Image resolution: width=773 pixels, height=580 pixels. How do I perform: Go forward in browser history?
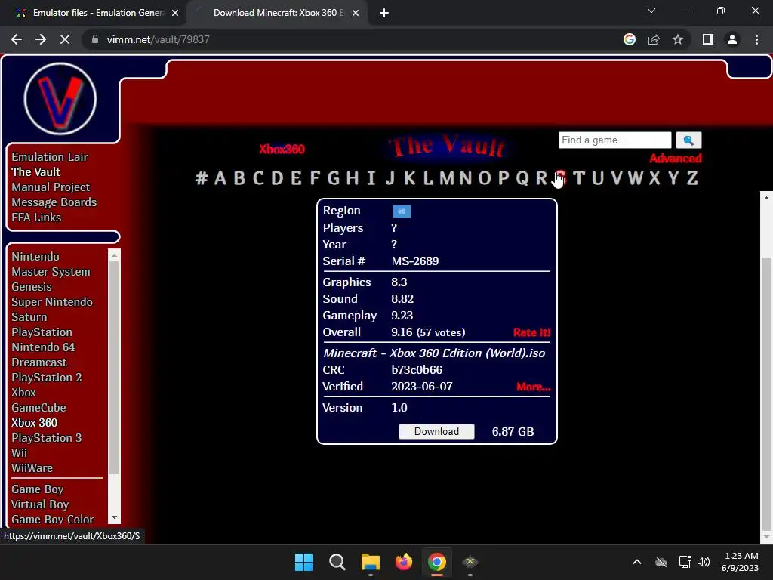(41, 39)
